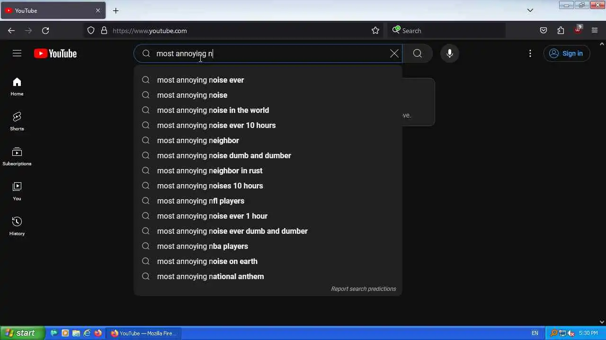Open the Pocket save icon
This screenshot has height=340, width=606.
click(544, 31)
